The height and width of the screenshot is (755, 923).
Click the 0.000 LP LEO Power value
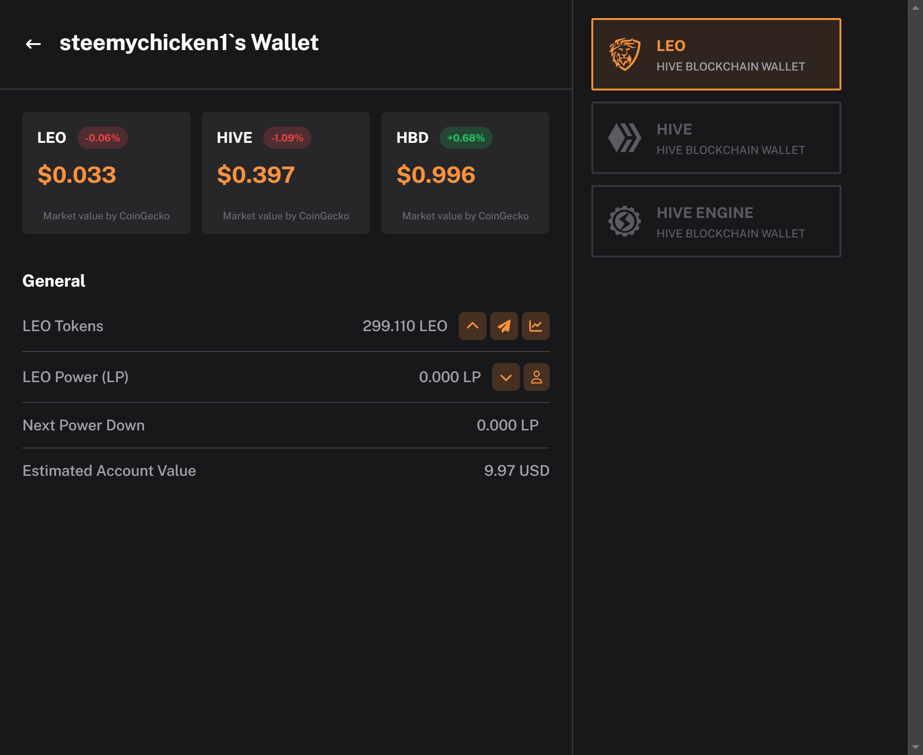pyautogui.click(x=449, y=377)
